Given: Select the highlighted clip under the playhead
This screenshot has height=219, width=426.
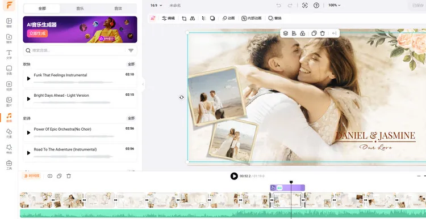Looking at the screenshot, I should pos(287,200).
